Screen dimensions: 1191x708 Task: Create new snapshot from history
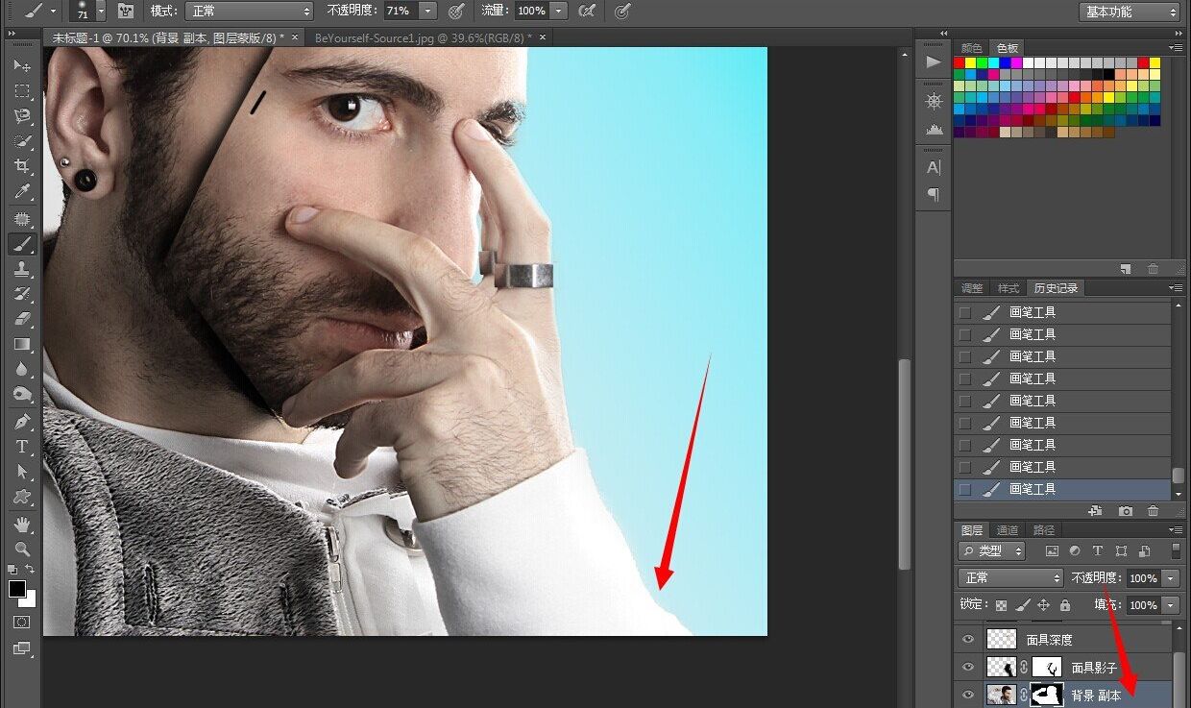(x=1126, y=511)
